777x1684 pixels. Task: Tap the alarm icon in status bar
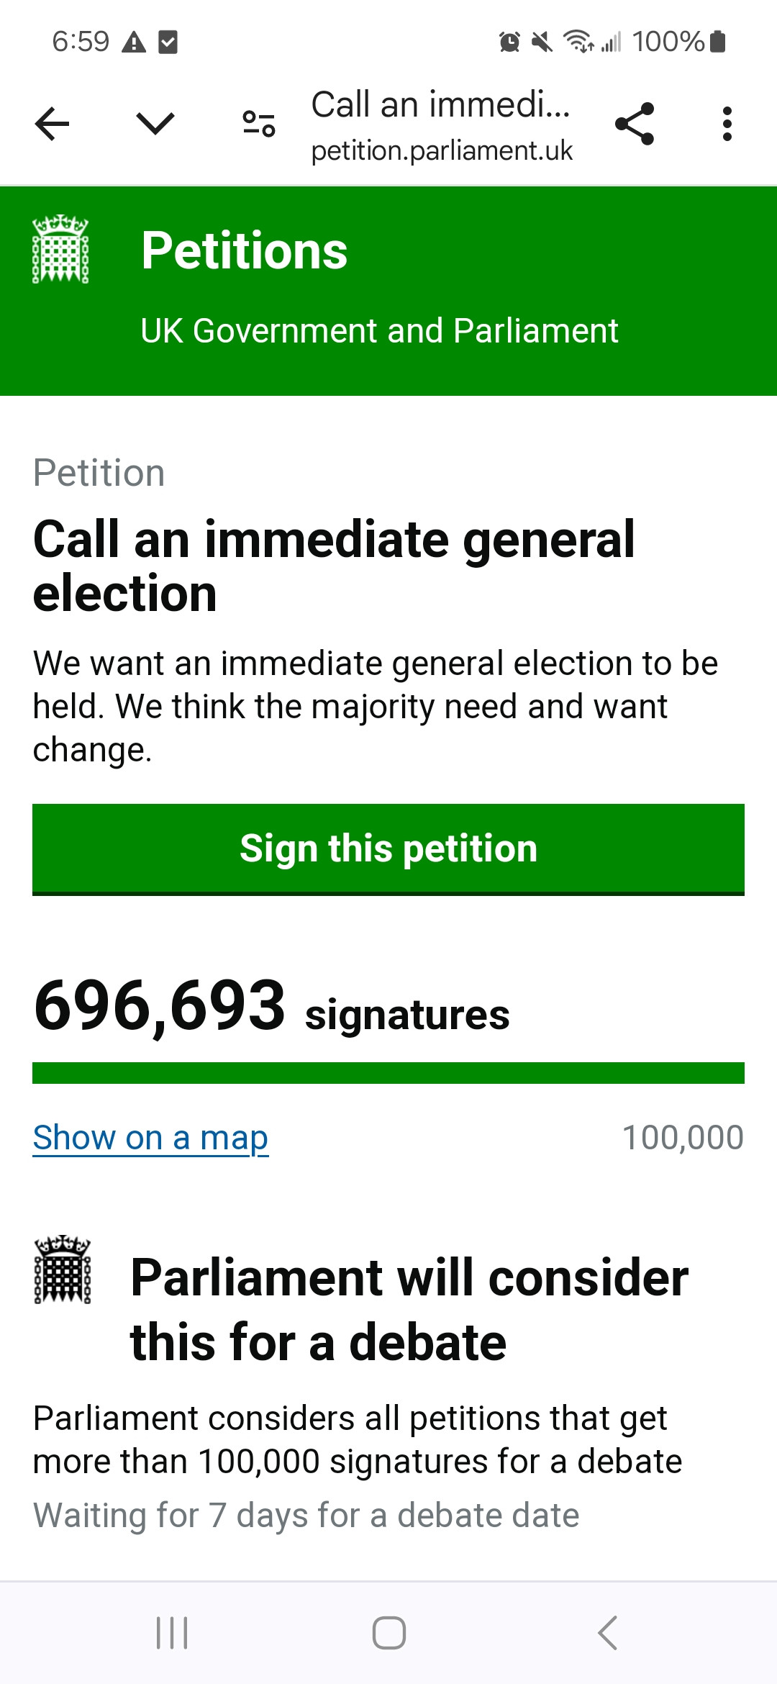(509, 42)
